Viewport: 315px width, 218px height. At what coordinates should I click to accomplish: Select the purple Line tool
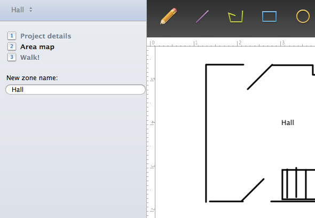coord(202,17)
